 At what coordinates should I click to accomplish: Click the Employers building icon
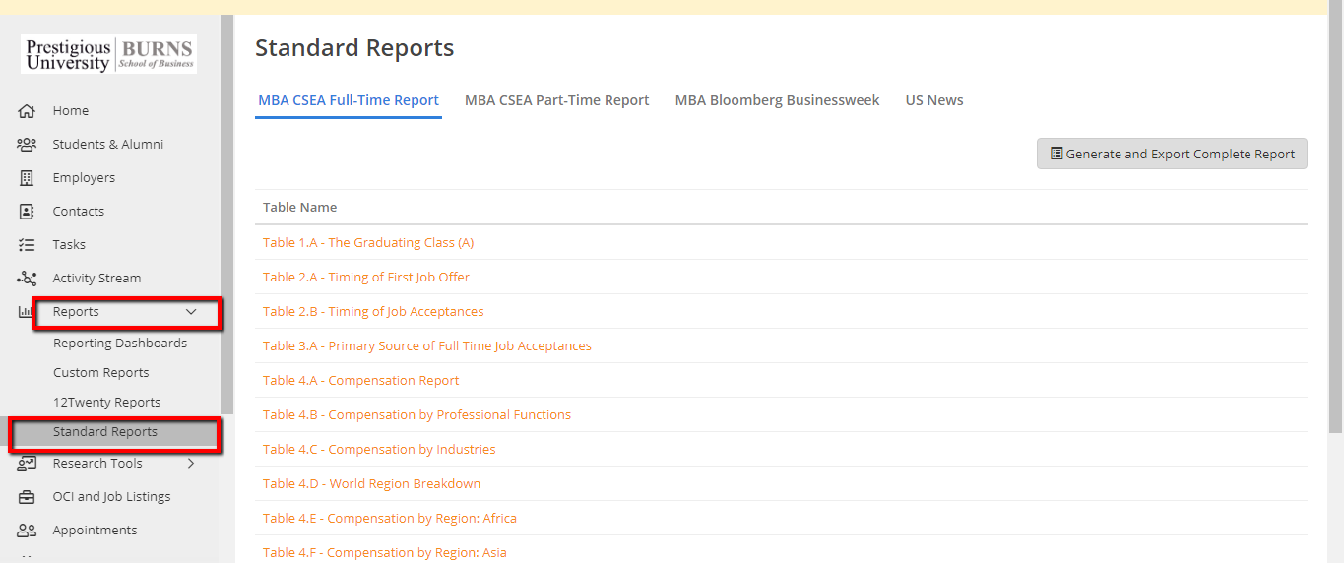point(27,178)
